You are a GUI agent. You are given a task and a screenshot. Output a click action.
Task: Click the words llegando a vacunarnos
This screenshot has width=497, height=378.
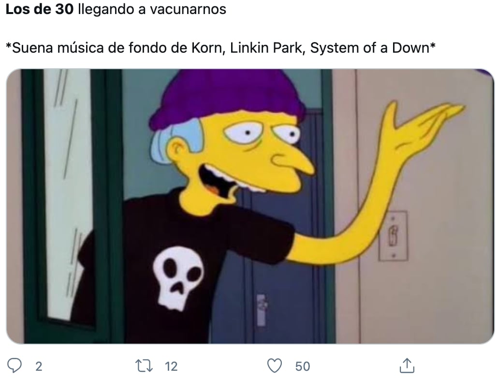(x=152, y=10)
